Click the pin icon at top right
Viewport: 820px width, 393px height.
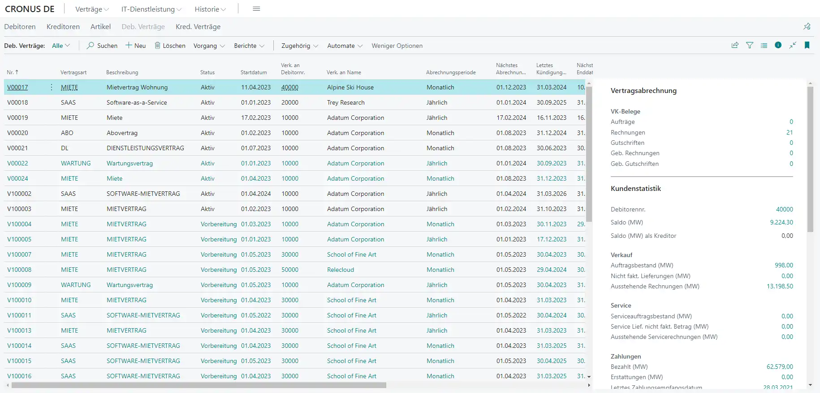pos(807,26)
